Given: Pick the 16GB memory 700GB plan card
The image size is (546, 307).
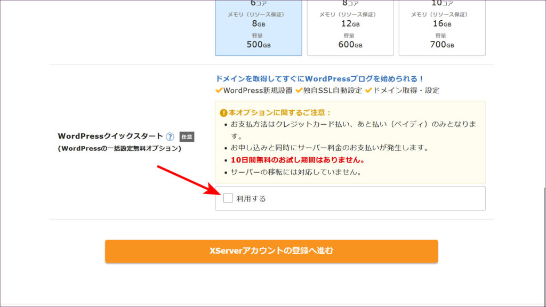Looking at the screenshot, I should click(442, 27).
